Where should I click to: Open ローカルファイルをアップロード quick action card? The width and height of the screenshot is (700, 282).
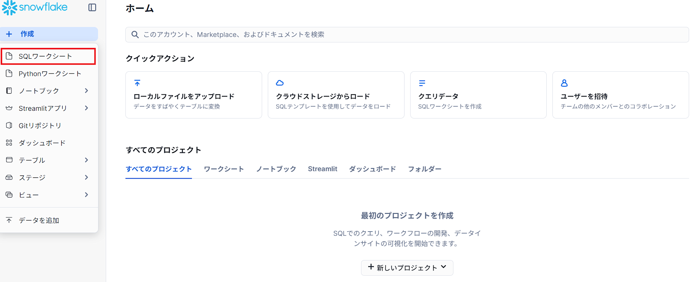[x=194, y=95]
